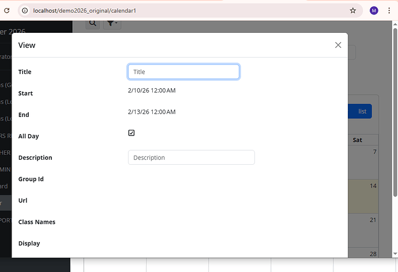Click the Start date value 2/10/26
The image size is (398, 272).
pyautogui.click(x=152, y=90)
